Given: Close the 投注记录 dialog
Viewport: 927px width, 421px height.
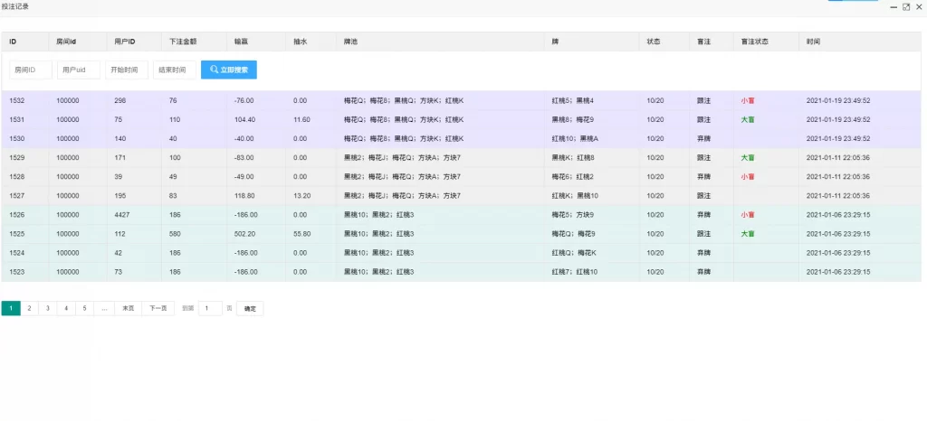Looking at the screenshot, I should [x=918, y=6].
